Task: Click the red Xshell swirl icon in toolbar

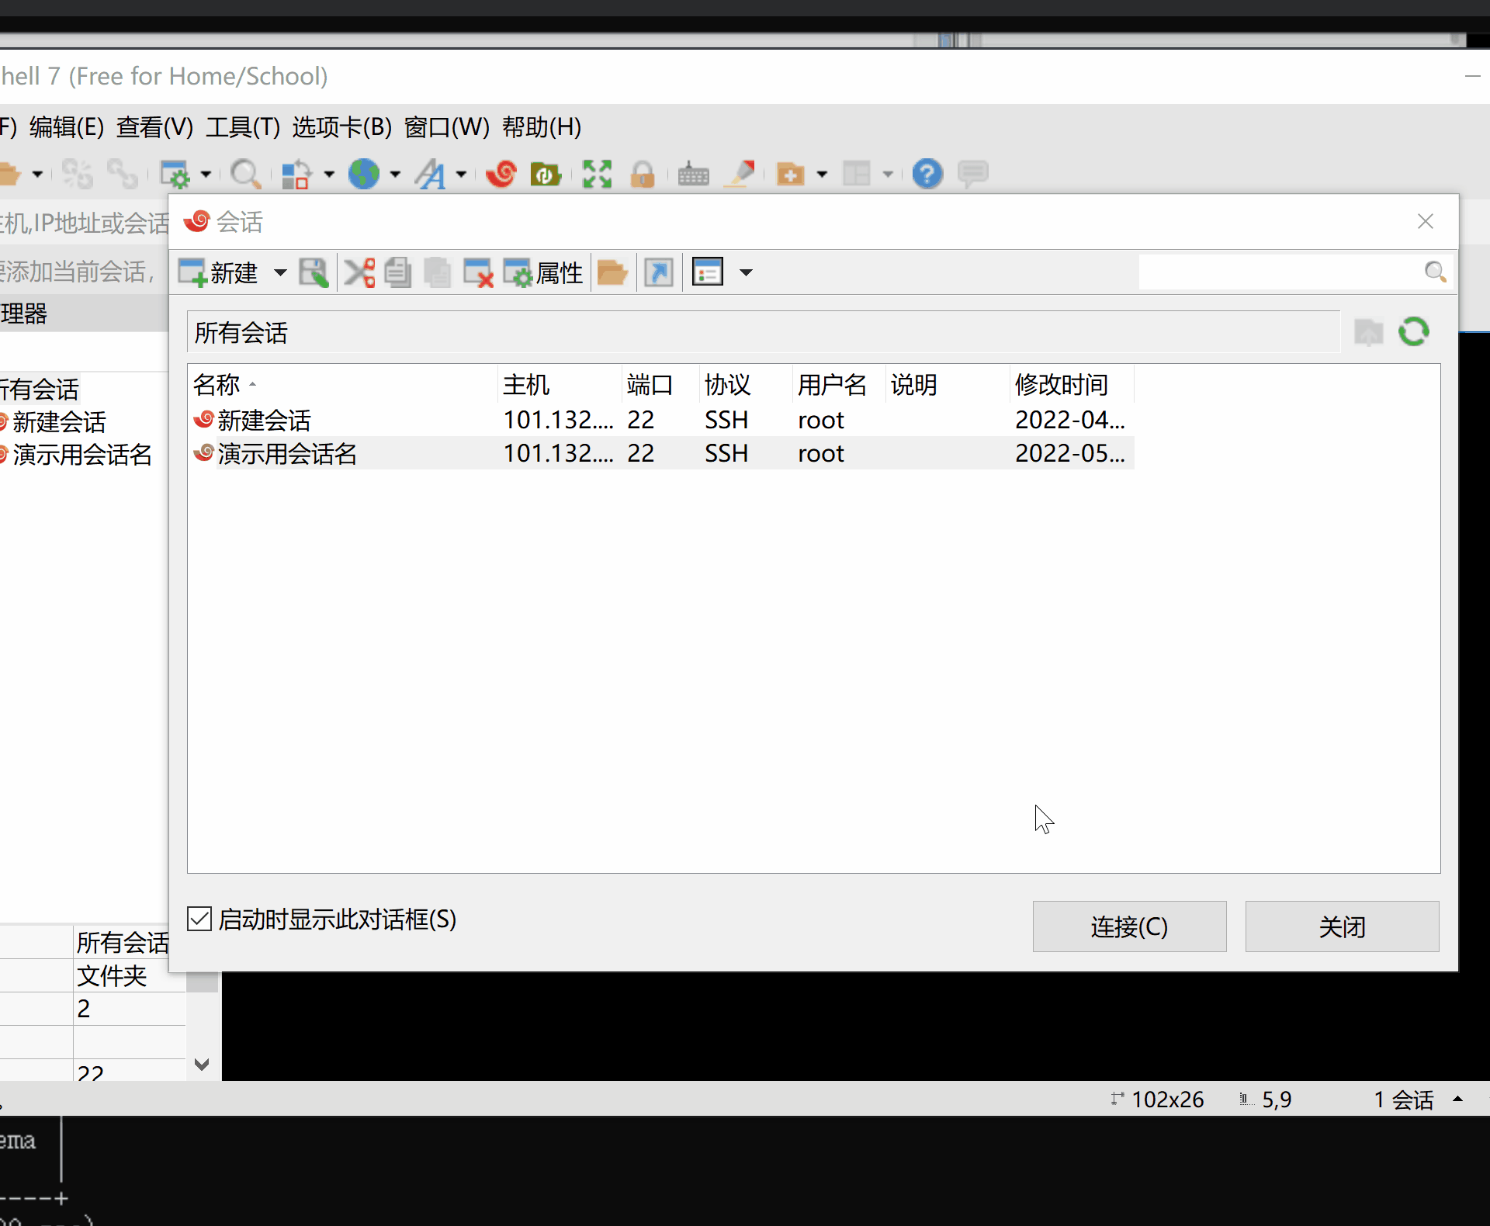Action: [x=501, y=174]
